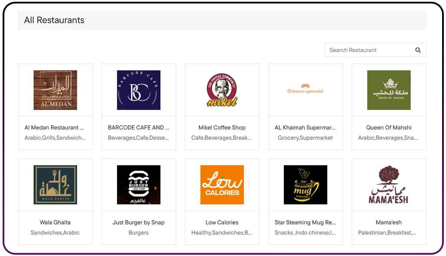Open the Star Steaming Mug Restaurant link

[x=305, y=222]
